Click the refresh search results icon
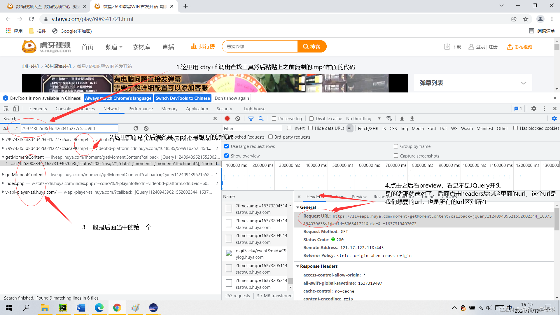 (x=136, y=128)
